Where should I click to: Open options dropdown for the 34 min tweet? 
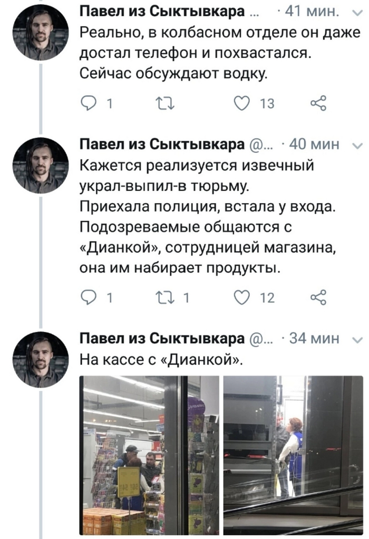tap(357, 339)
